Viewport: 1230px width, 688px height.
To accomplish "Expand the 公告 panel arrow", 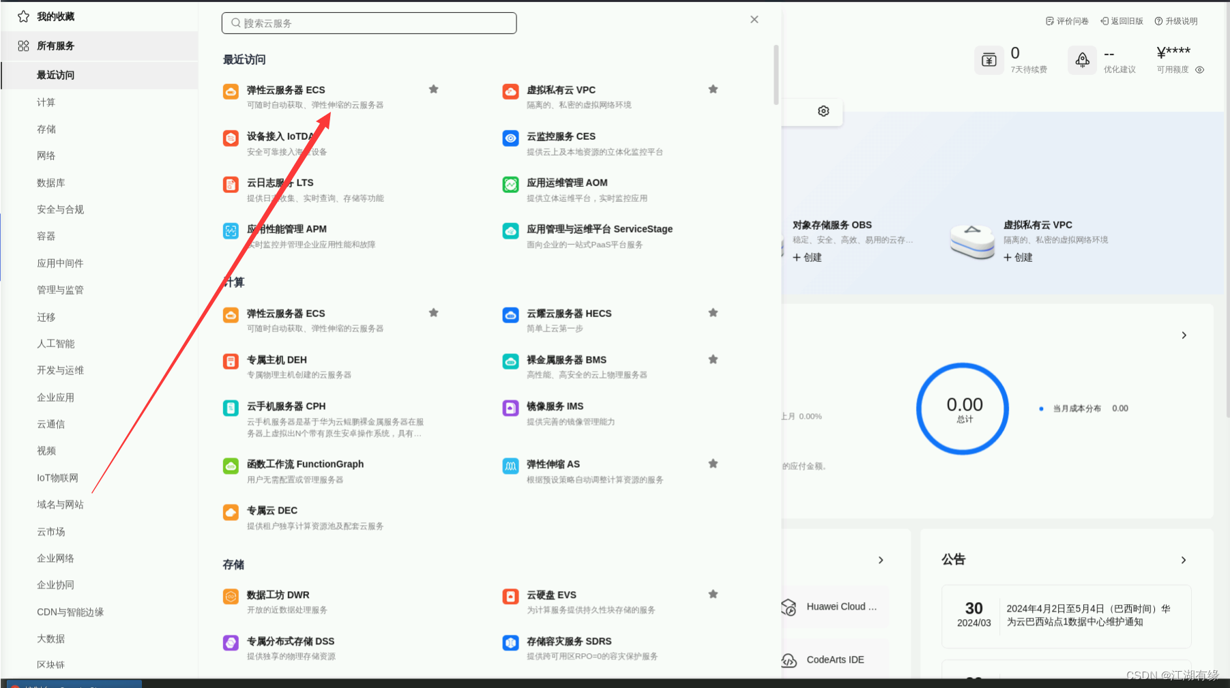I will tap(1184, 560).
